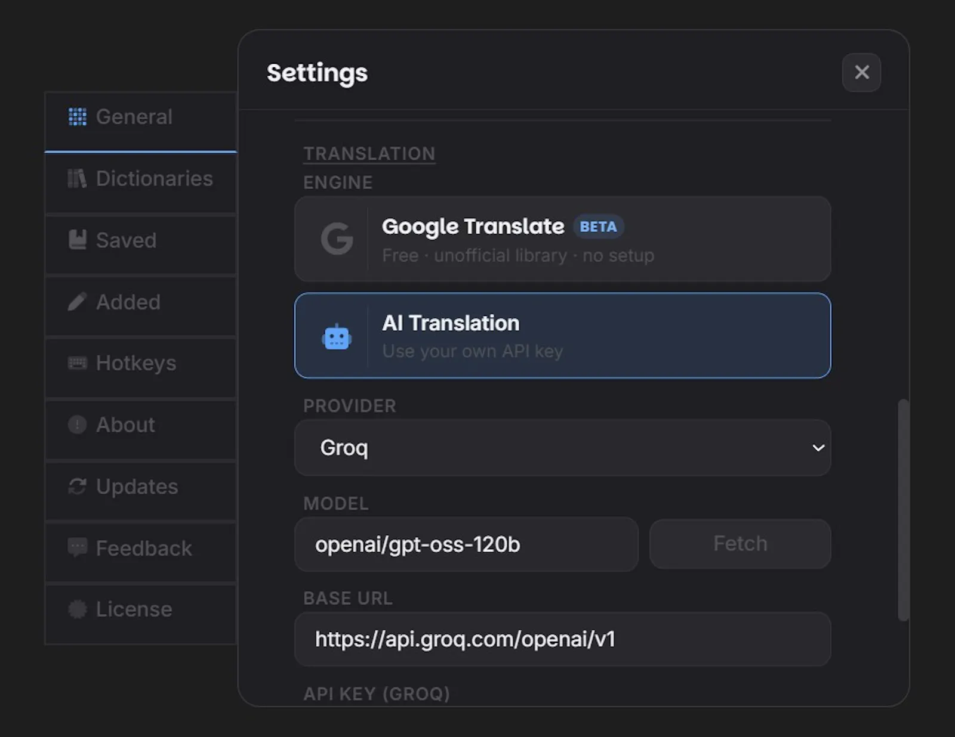The image size is (955, 737).
Task: Click the TRANSLATION section heading
Action: [369, 153]
